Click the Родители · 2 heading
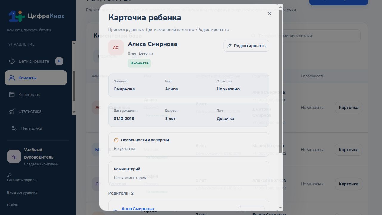Screen dimensions: 382x215 tap(121, 193)
